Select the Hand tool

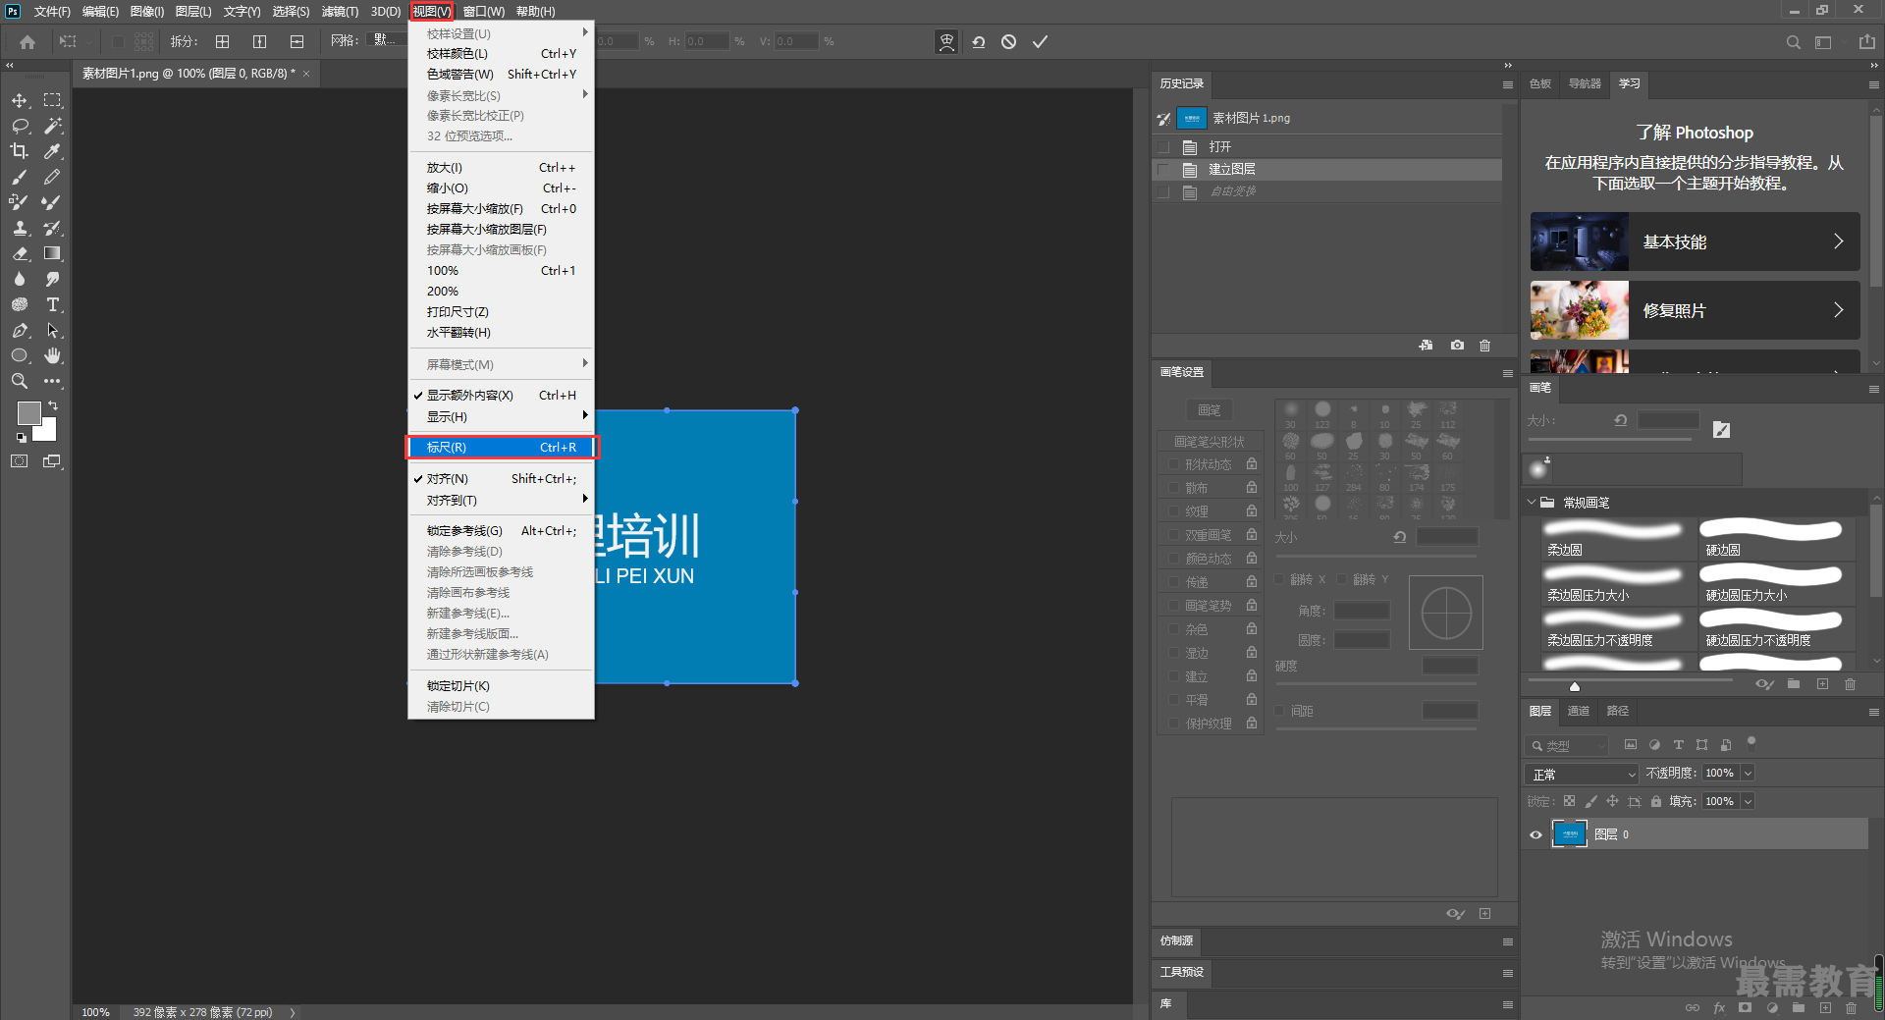coord(52,355)
